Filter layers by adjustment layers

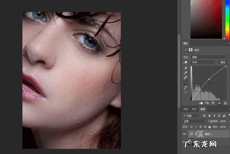(209, 116)
